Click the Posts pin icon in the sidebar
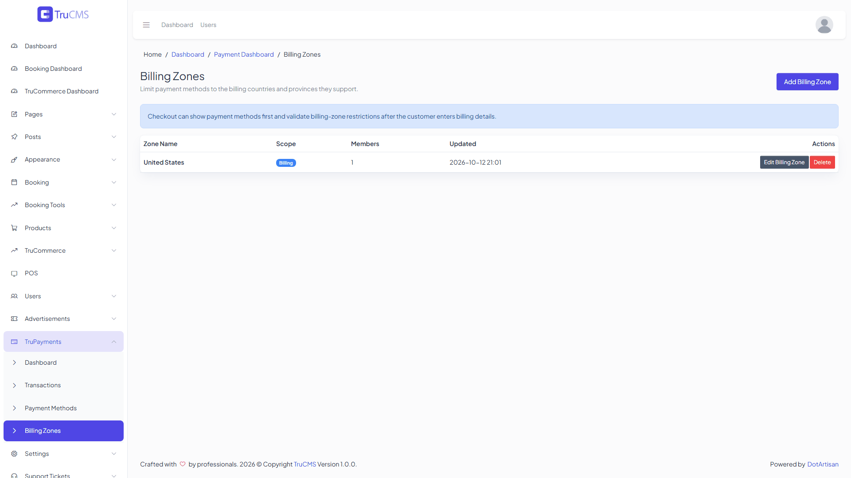851x478 pixels. point(14,137)
